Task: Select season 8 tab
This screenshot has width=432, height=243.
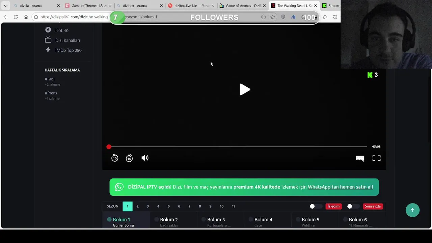Action: point(200,206)
